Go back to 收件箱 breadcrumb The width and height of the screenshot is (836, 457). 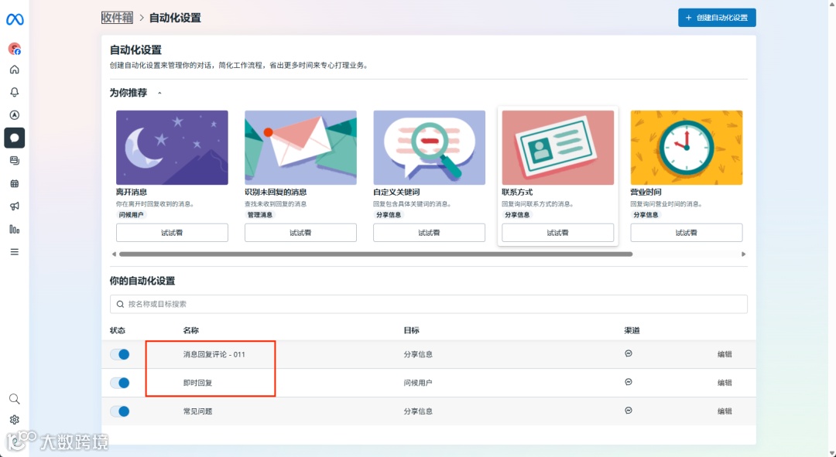pos(117,18)
